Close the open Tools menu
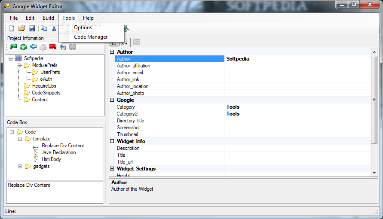383x219 pixels. 69,18
